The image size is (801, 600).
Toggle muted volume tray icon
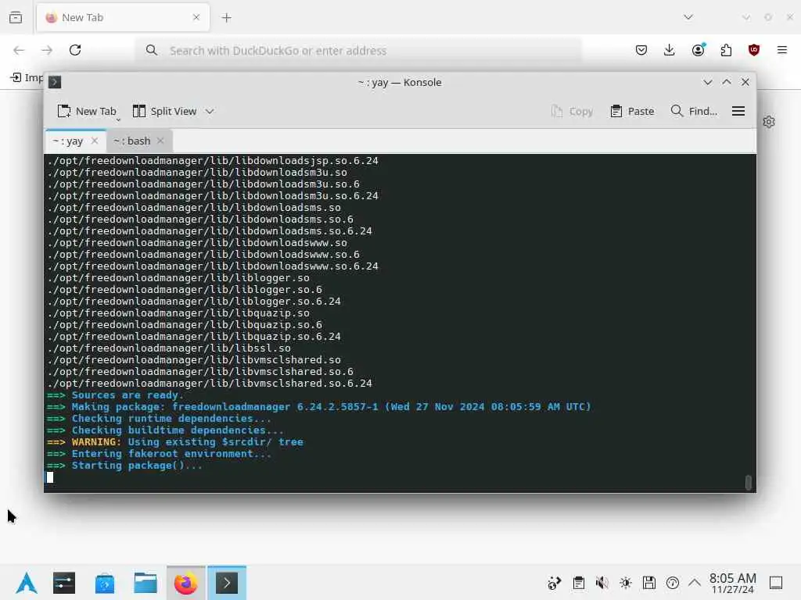pyautogui.click(x=602, y=583)
